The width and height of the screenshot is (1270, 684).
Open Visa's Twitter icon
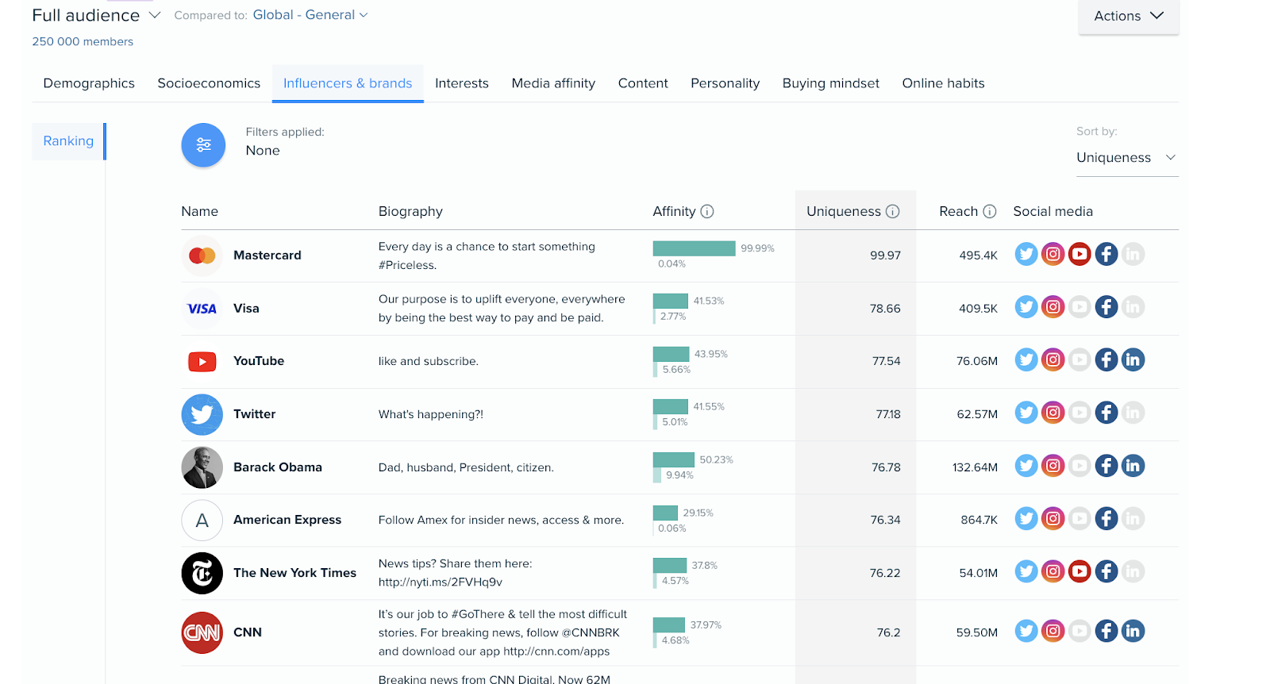1026,307
